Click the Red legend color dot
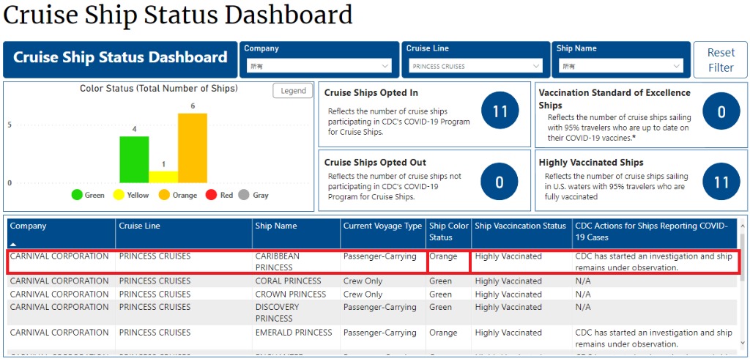750x359 pixels. (x=210, y=196)
